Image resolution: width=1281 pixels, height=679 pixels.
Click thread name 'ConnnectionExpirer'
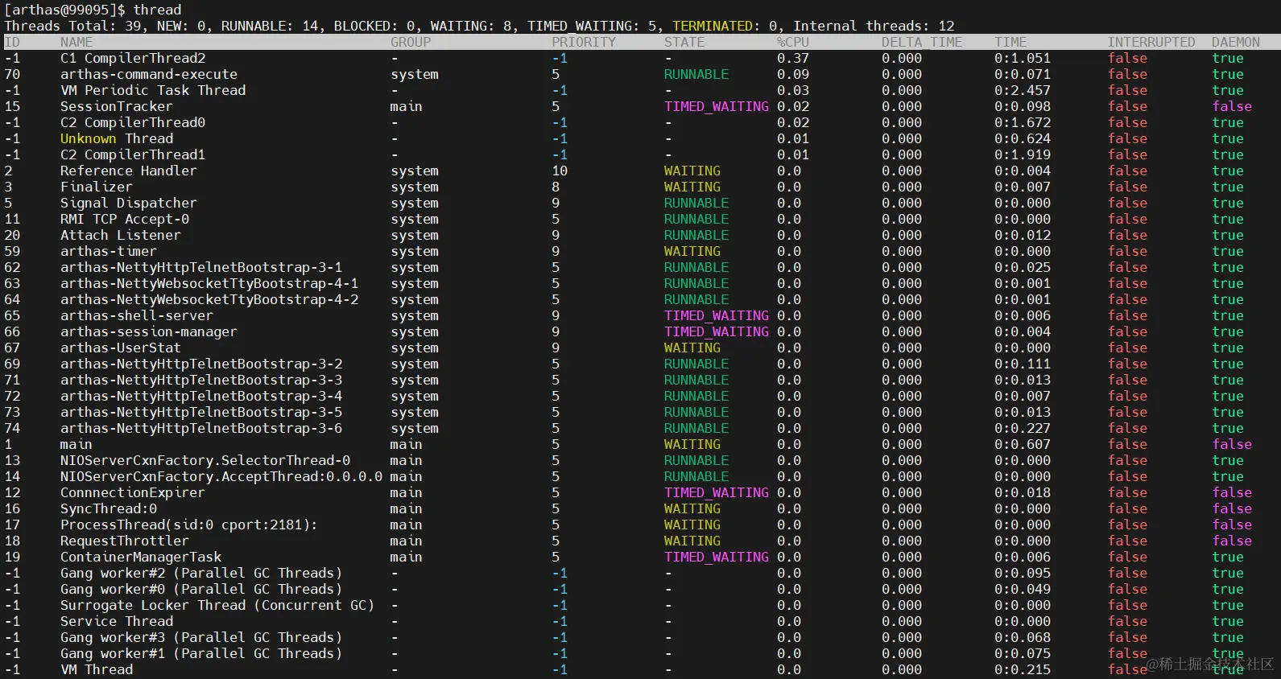pos(133,492)
